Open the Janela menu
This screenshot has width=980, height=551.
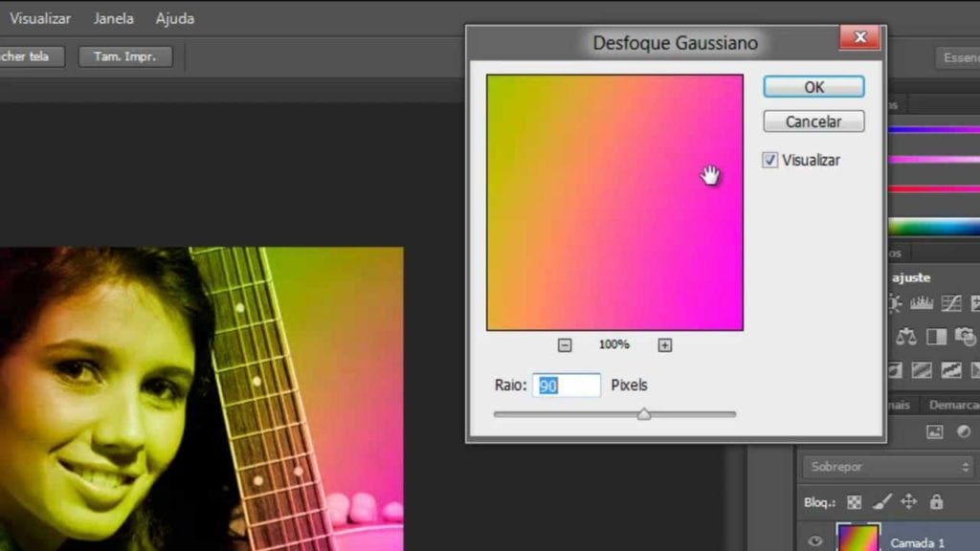tap(113, 18)
